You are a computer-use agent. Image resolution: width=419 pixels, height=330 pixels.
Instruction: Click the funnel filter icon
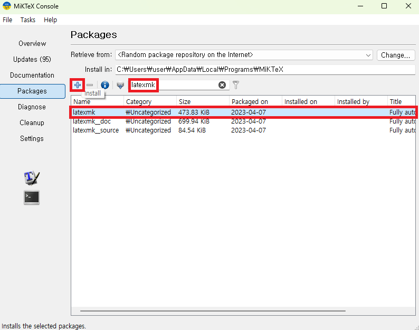click(x=236, y=85)
